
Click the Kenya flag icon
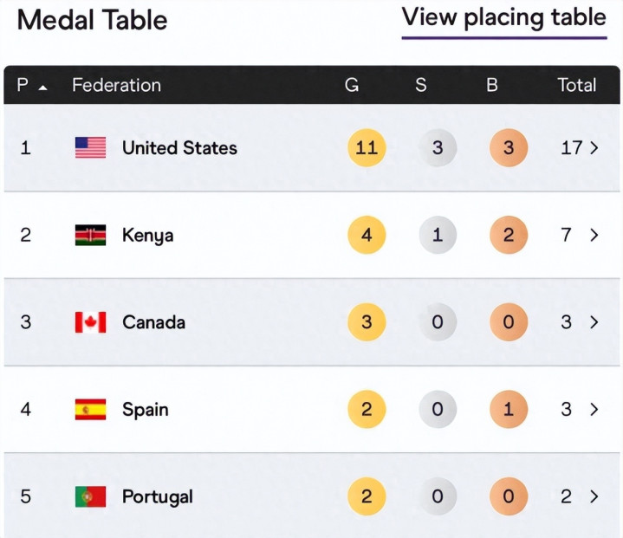90,235
